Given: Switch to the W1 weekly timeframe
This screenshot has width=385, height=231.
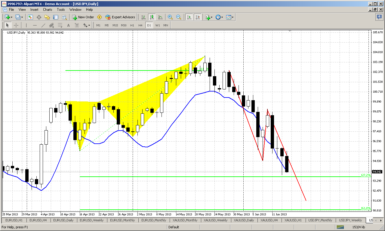Looking at the screenshot, I should pyautogui.click(x=158, y=25).
